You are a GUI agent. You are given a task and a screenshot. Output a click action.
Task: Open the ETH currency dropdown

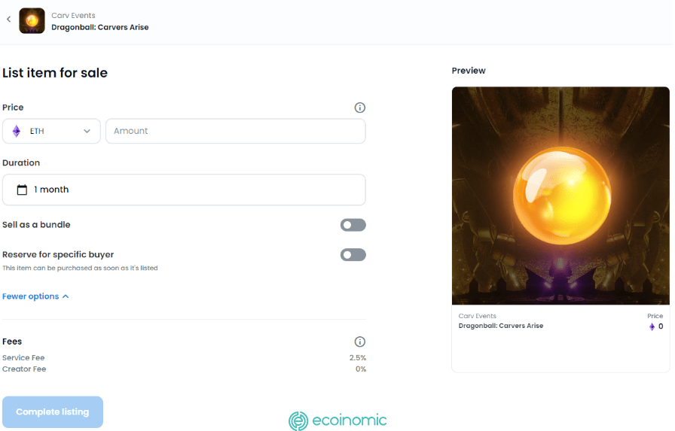(x=51, y=131)
